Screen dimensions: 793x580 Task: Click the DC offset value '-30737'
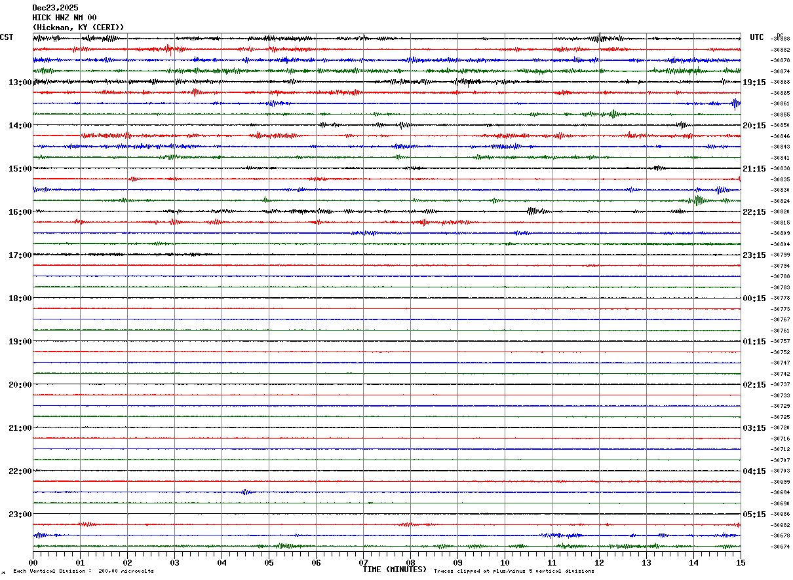[781, 385]
